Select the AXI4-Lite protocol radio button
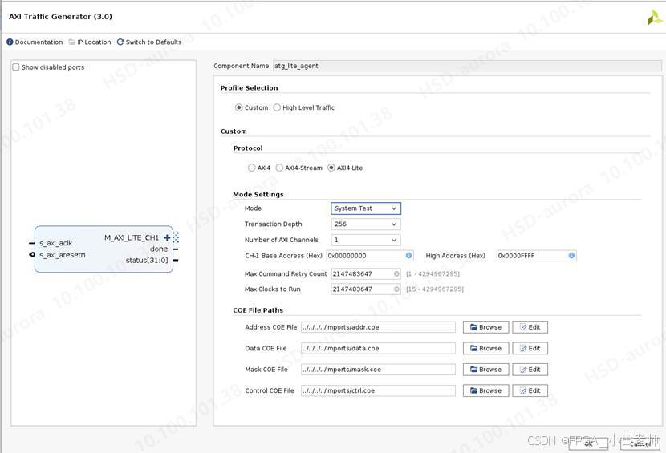The width and height of the screenshot is (666, 453). pyautogui.click(x=331, y=168)
